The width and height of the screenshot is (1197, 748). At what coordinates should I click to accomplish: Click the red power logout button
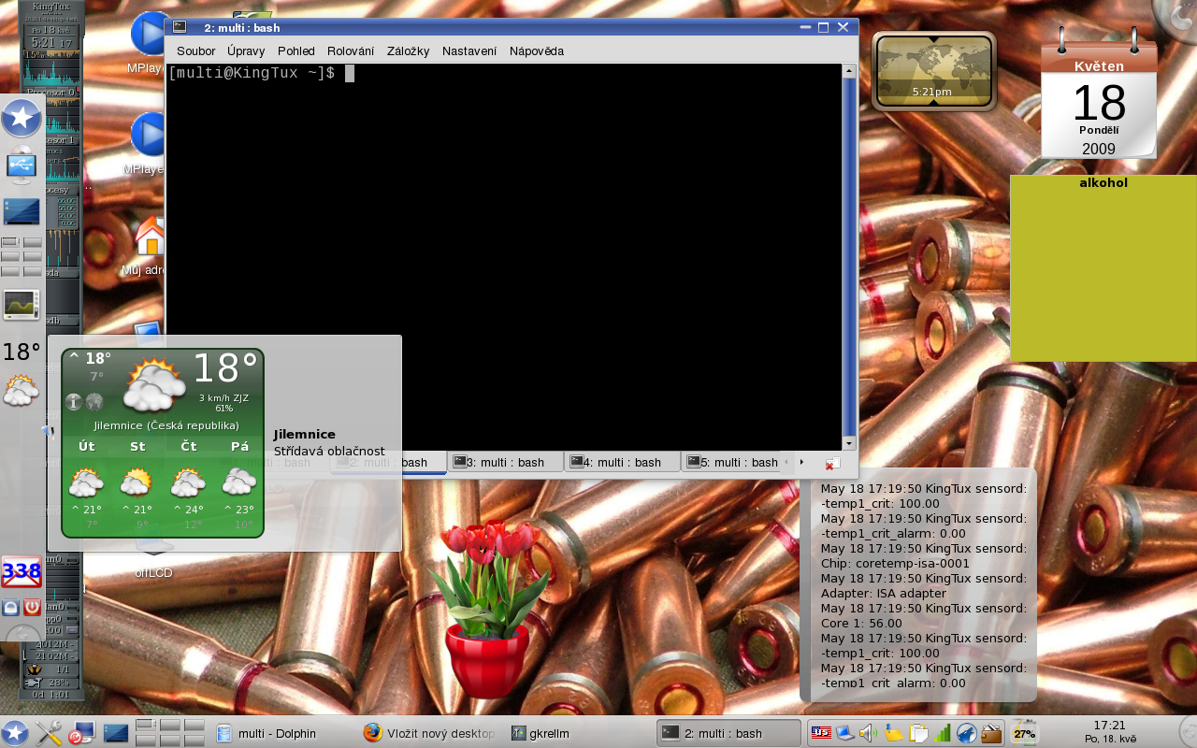tap(32, 608)
